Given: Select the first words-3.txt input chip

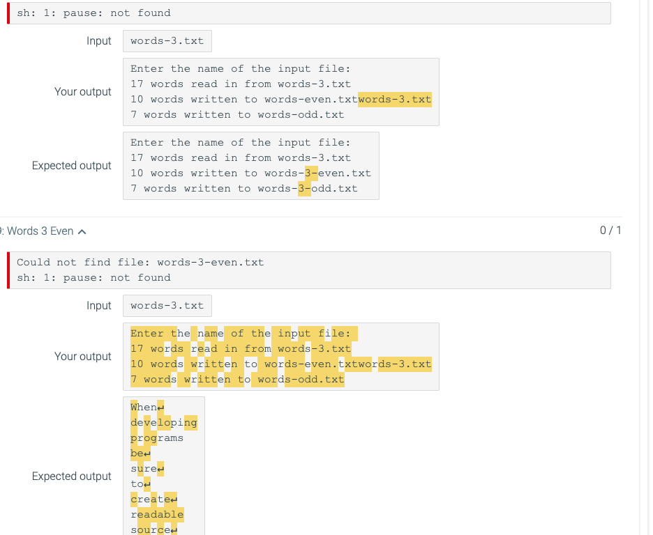Looking at the screenshot, I should point(167,40).
